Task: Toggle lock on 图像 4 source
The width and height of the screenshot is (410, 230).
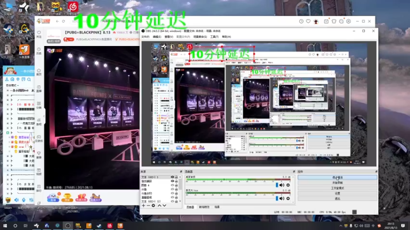Action: [x=176, y=185]
